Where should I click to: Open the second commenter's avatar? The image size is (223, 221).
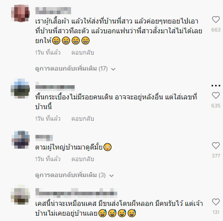[x=20, y=89]
